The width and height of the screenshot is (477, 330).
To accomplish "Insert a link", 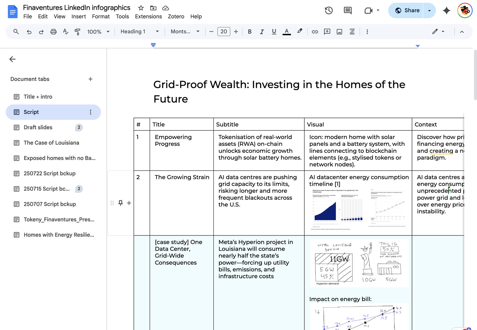I will (315, 32).
